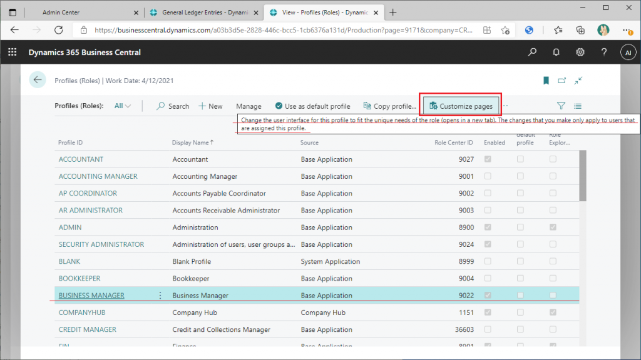Open the COMPANYHUB profile link
This screenshot has width=641, height=360.
82,312
